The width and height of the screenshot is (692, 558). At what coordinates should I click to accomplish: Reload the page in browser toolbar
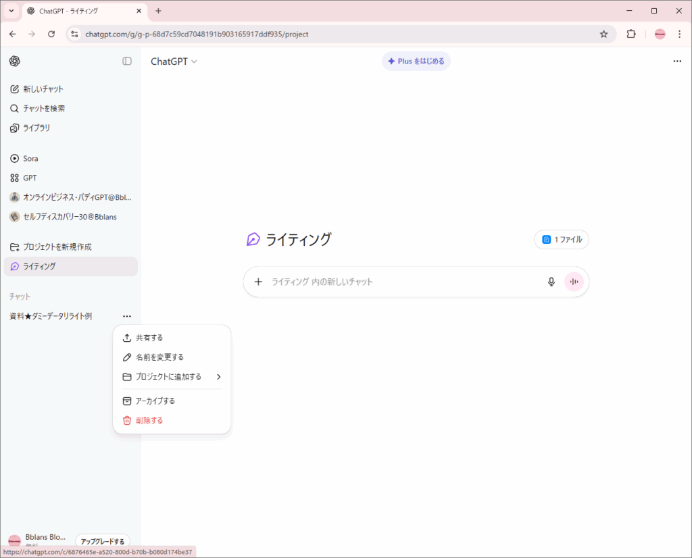click(x=51, y=34)
